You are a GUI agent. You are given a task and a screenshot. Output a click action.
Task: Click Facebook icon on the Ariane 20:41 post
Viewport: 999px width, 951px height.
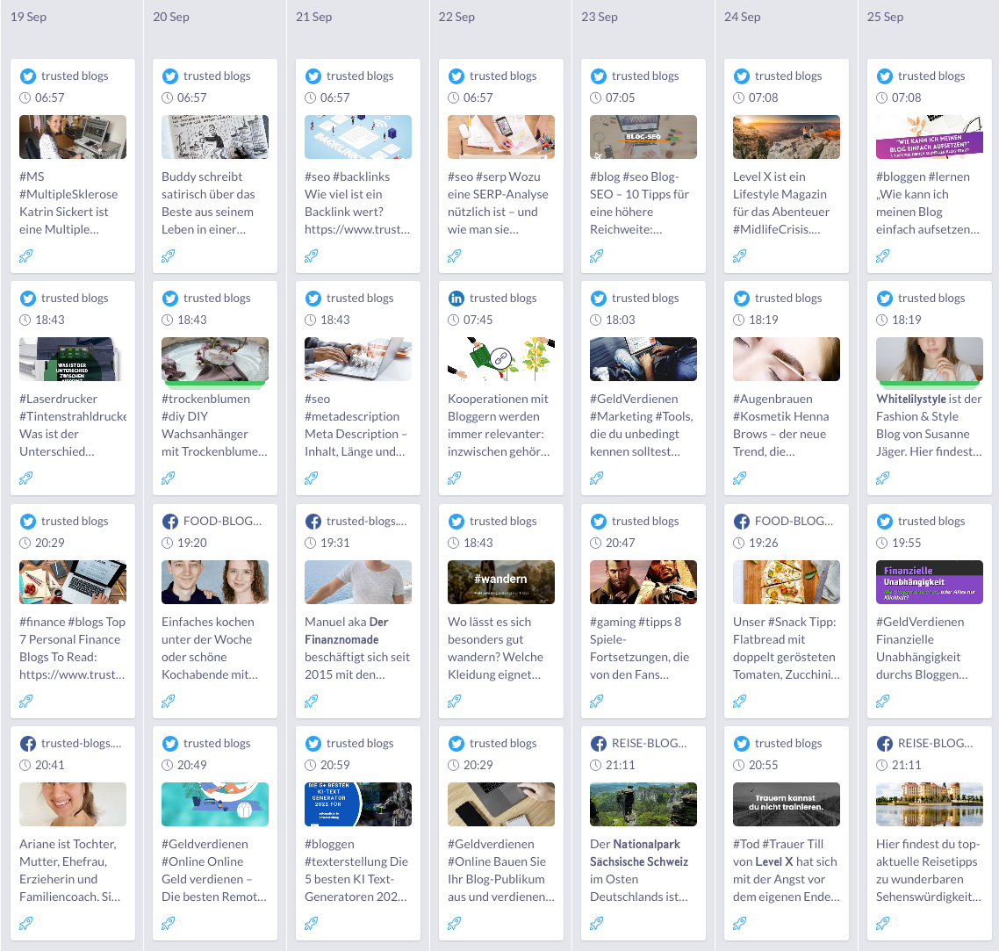(28, 744)
